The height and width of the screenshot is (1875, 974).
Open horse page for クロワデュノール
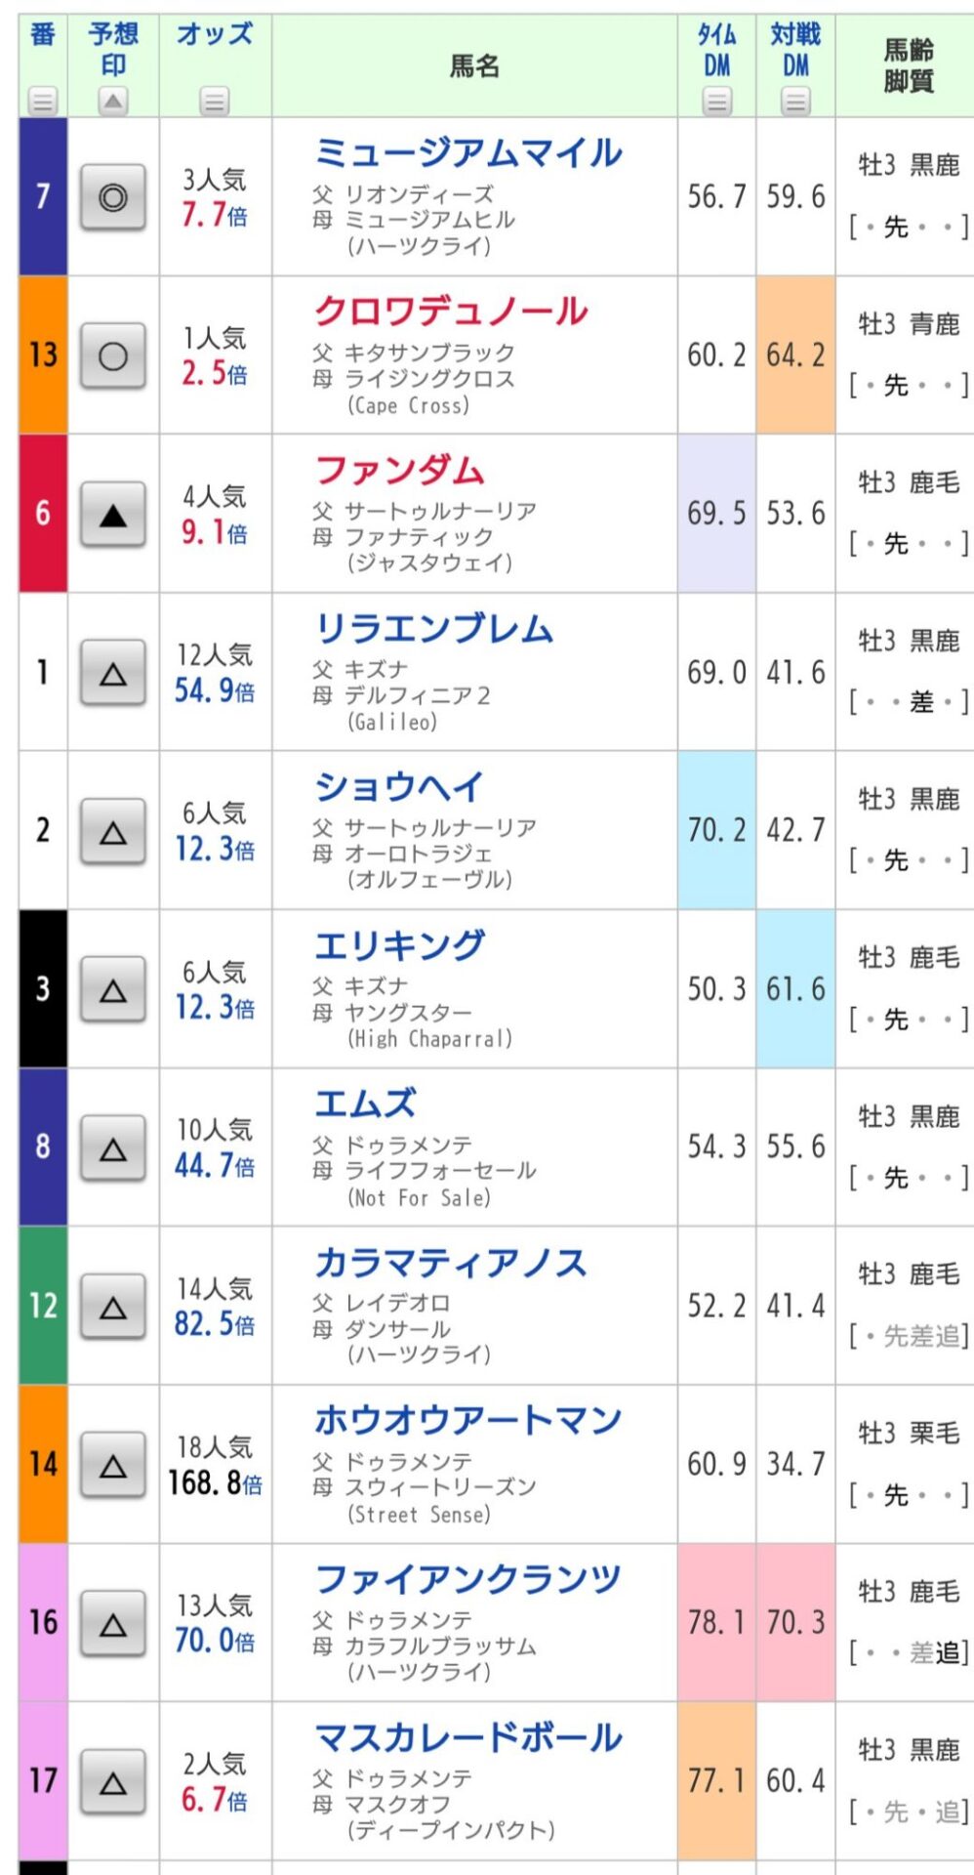coord(450,312)
